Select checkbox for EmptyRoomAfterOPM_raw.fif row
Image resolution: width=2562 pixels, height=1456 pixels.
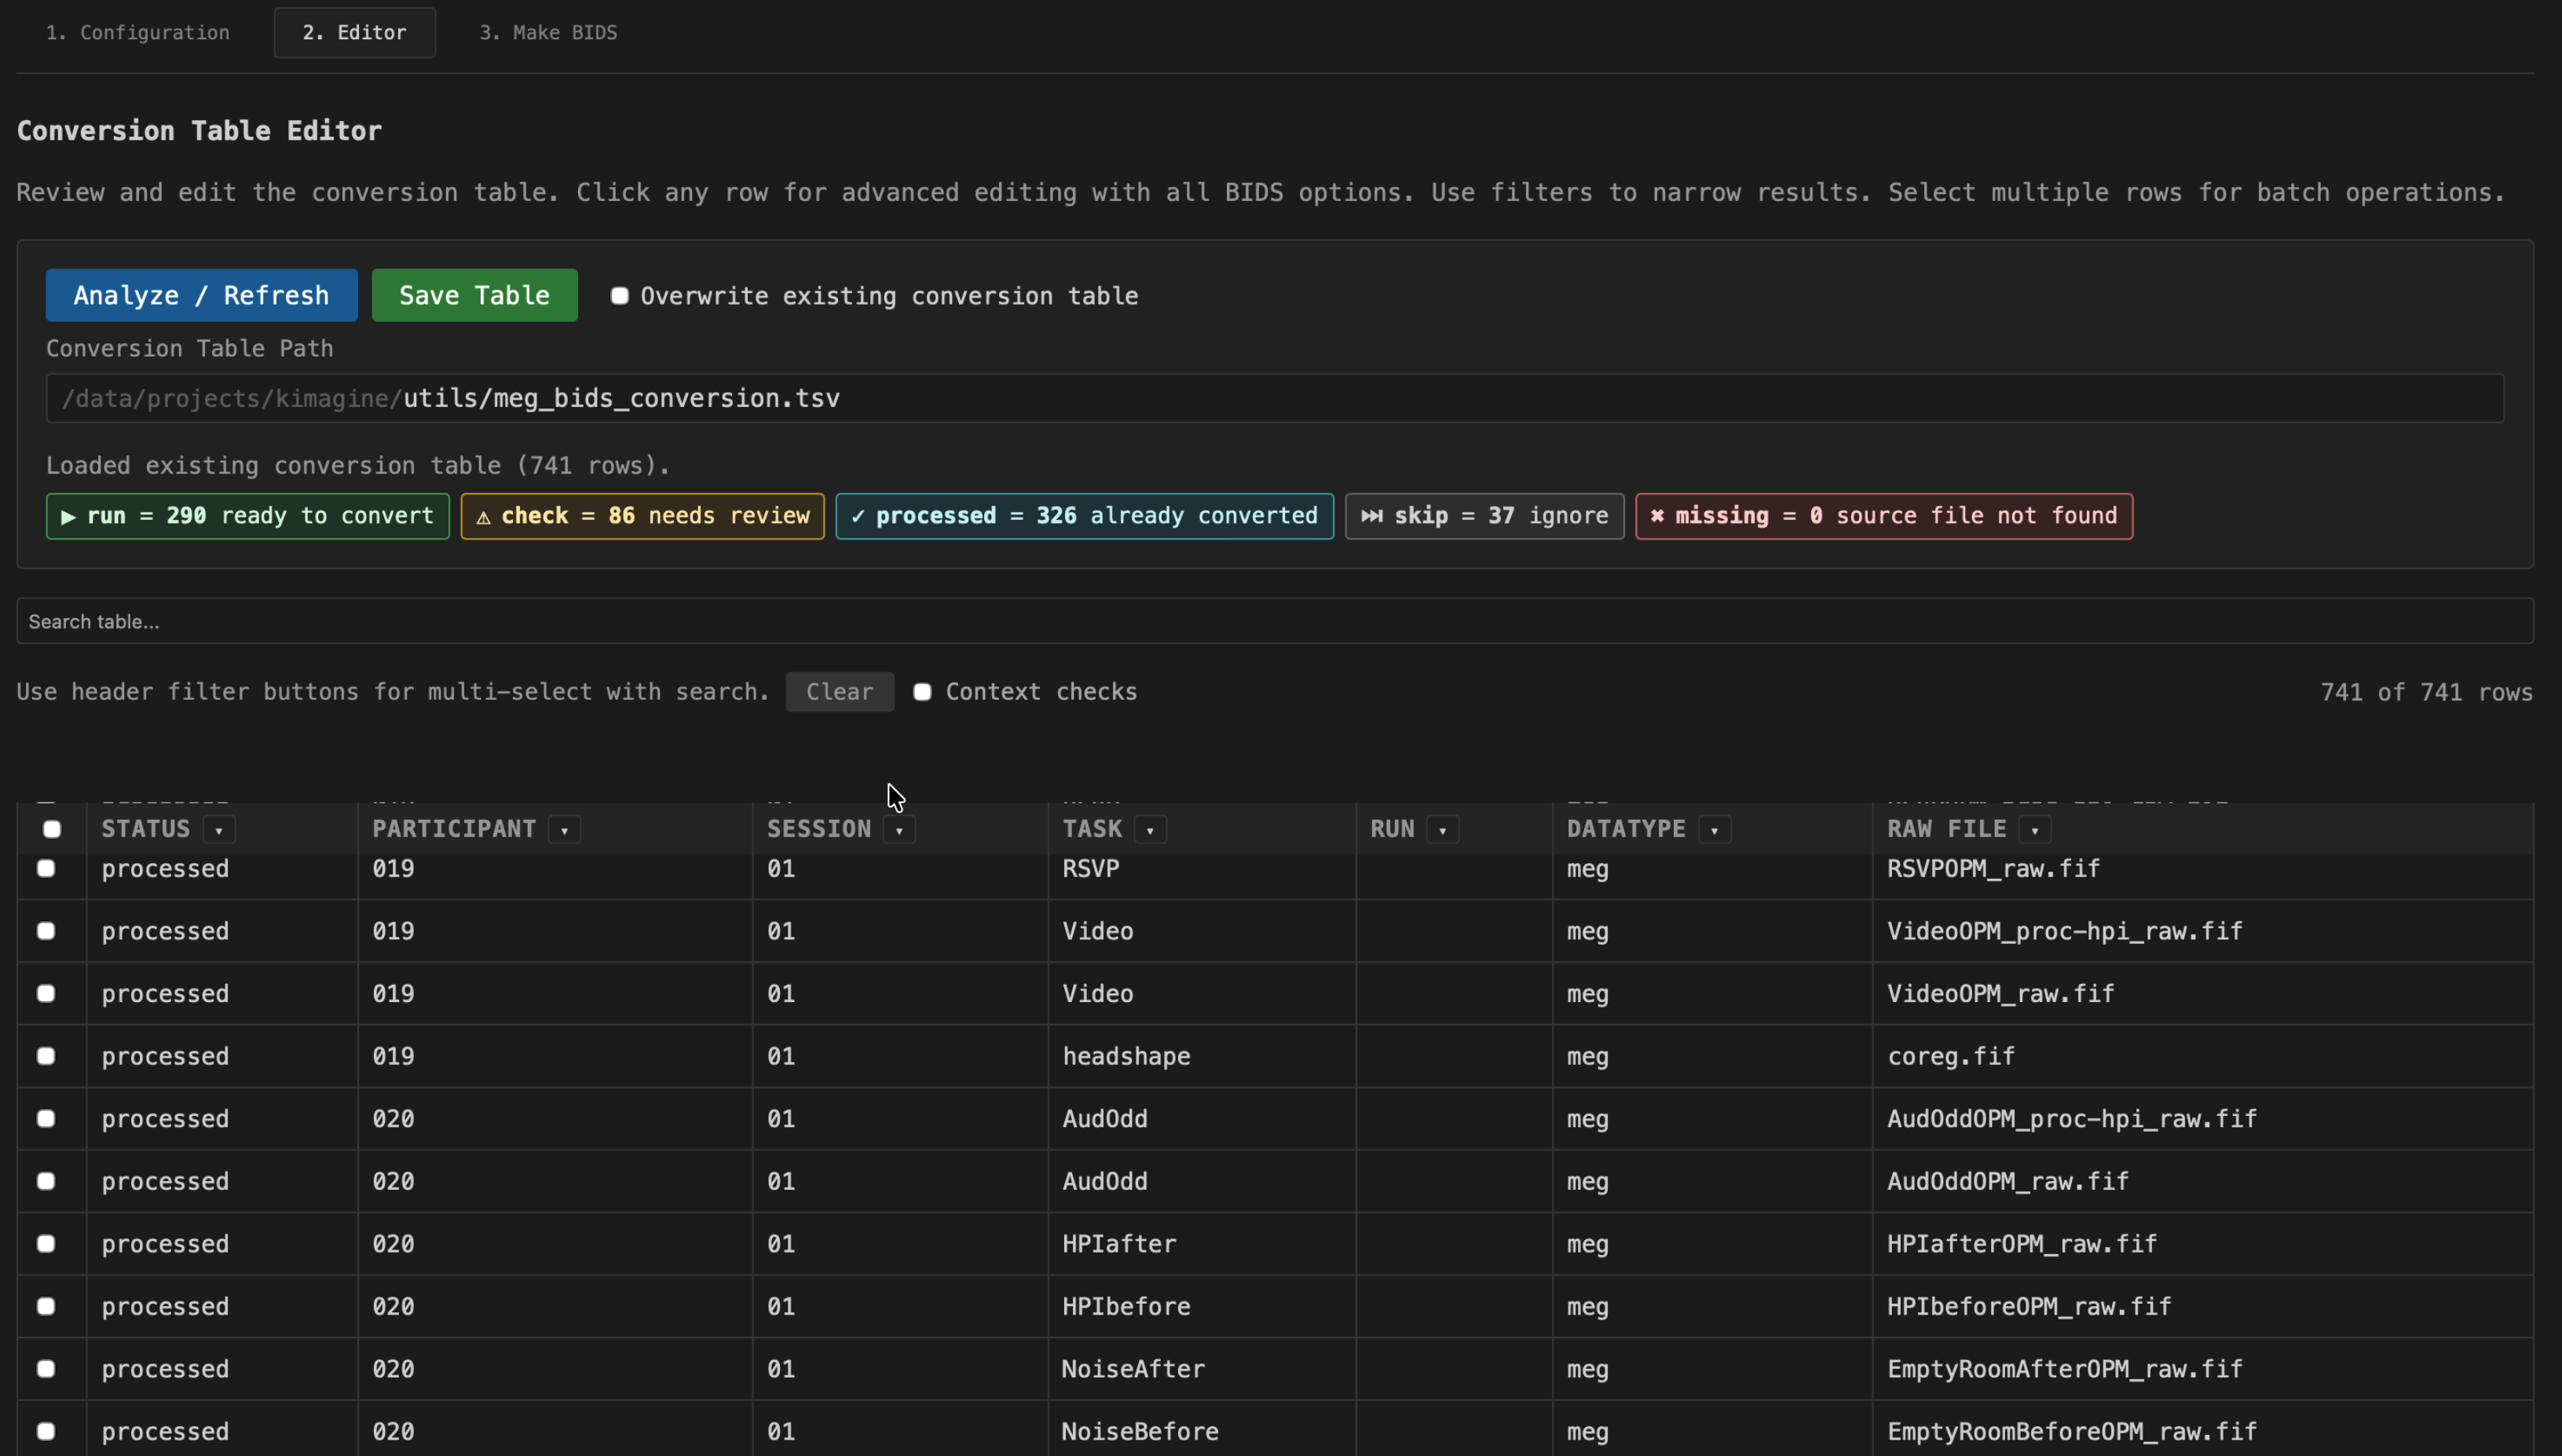pyautogui.click(x=46, y=1368)
